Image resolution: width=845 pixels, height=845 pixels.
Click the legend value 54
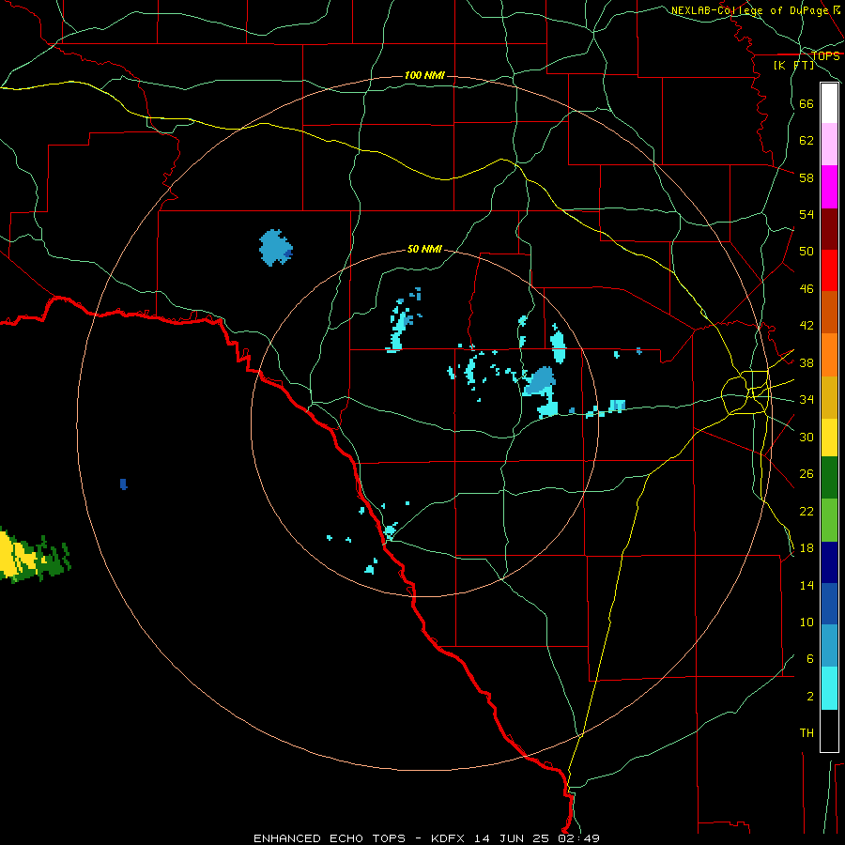click(807, 215)
